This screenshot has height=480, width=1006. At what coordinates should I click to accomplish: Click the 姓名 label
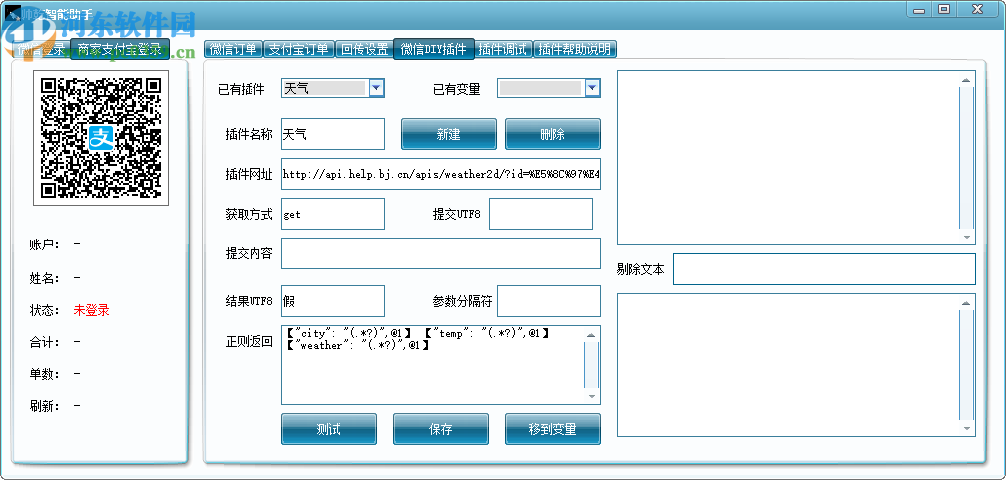44,278
